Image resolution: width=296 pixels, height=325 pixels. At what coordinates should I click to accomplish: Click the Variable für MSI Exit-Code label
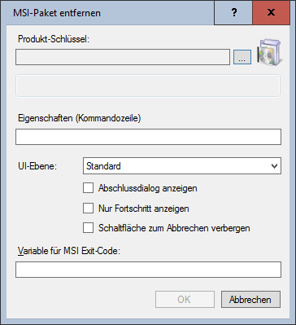tap(69, 251)
